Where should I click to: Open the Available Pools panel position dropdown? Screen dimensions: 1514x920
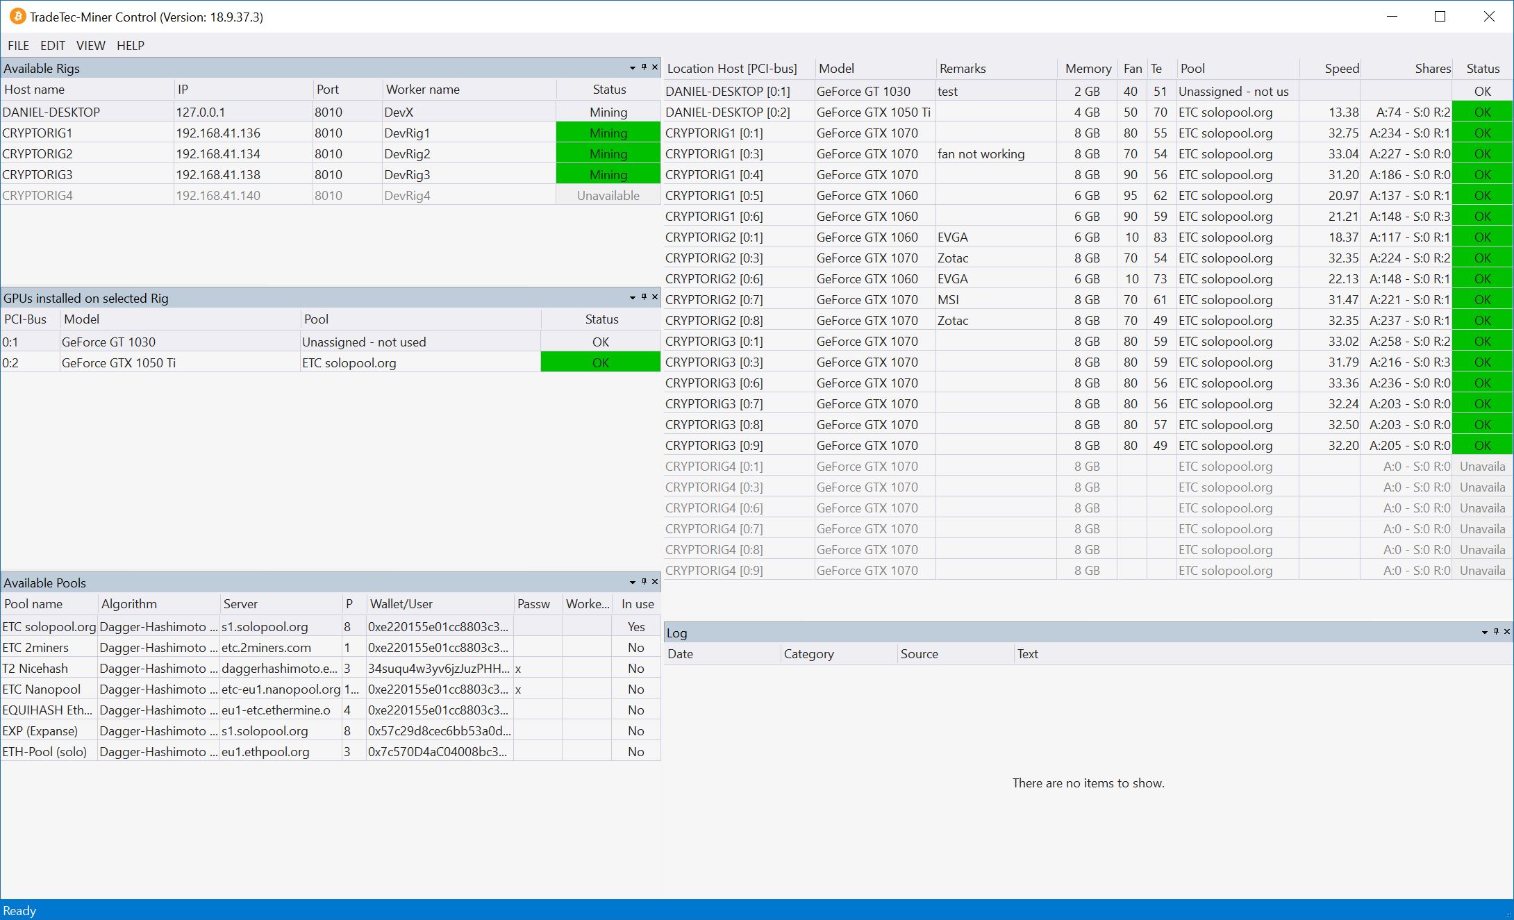[x=633, y=583]
